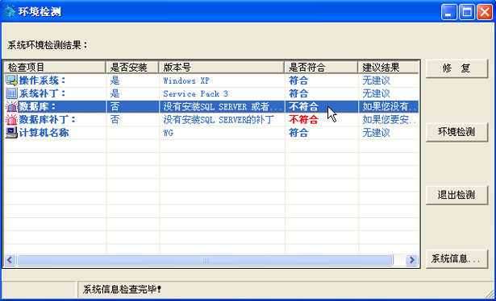Click 符合 in the 计算机名称 row

298,133
